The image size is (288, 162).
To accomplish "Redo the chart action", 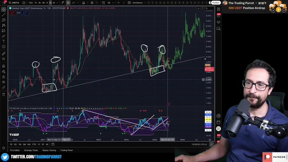I will coord(124,3).
